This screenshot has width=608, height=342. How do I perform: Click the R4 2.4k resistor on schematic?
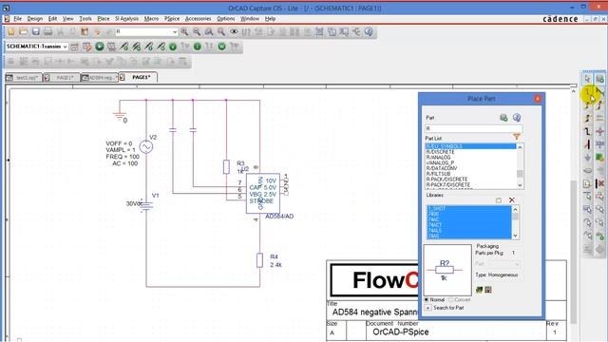point(259,260)
